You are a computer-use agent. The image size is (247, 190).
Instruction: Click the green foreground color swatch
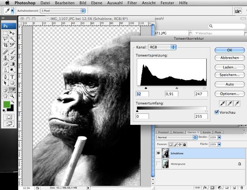[7, 104]
